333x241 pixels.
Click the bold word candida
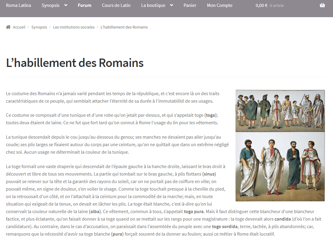(x=283, y=219)
